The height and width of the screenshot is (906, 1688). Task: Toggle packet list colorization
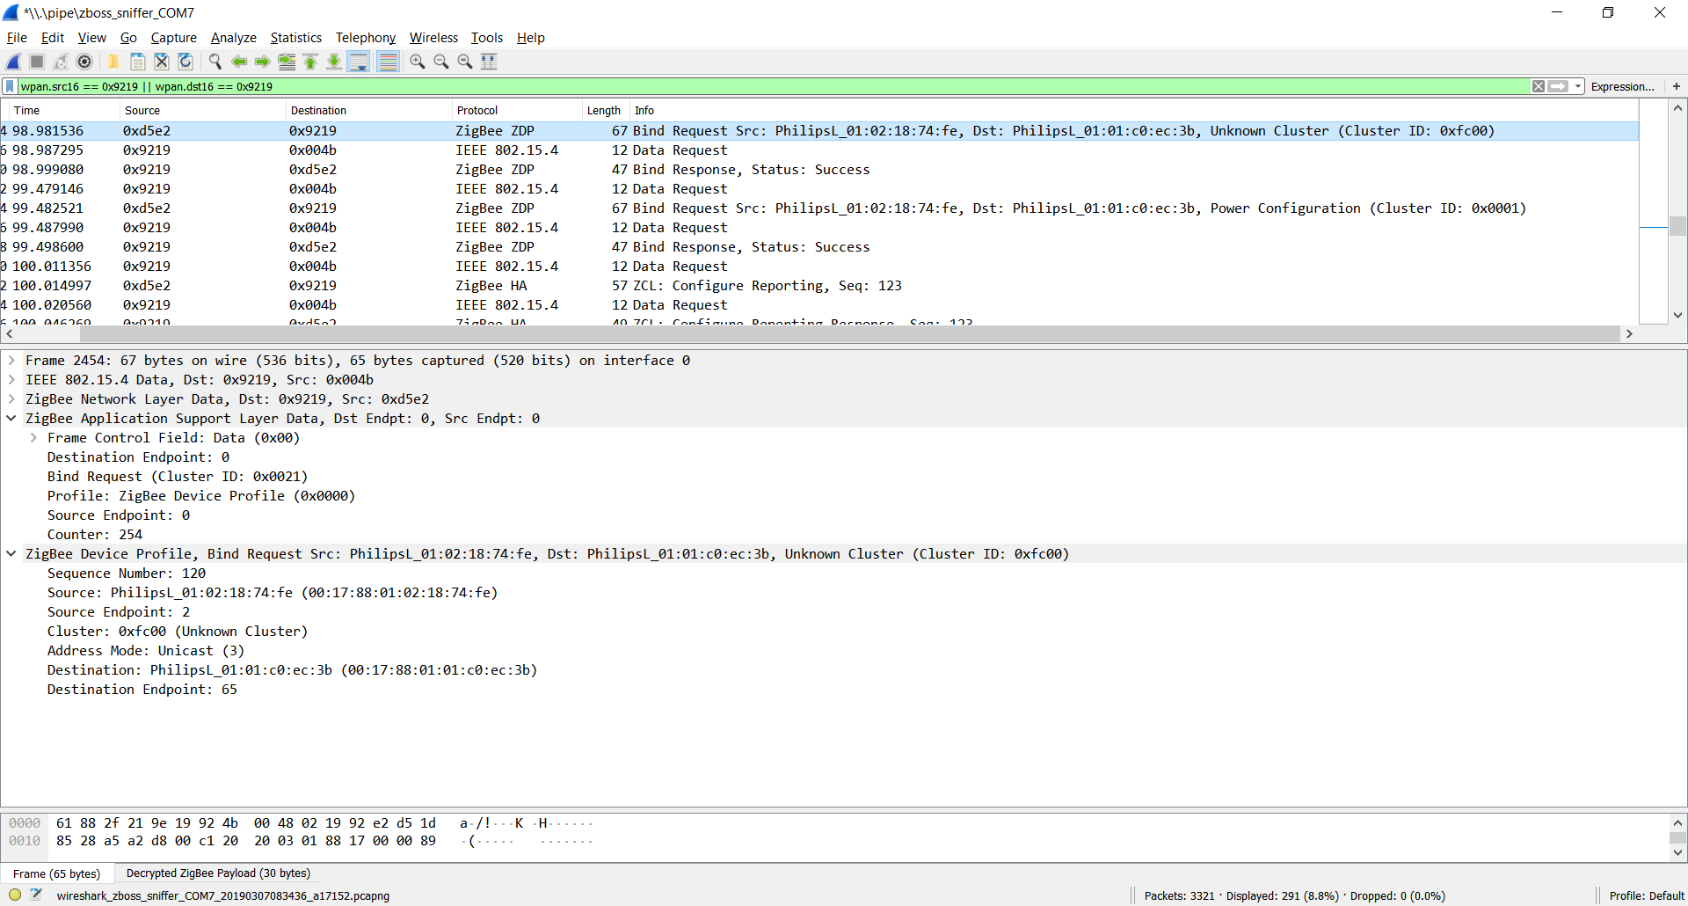click(388, 62)
